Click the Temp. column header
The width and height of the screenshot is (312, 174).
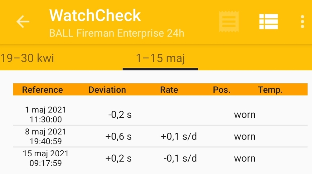click(x=270, y=90)
